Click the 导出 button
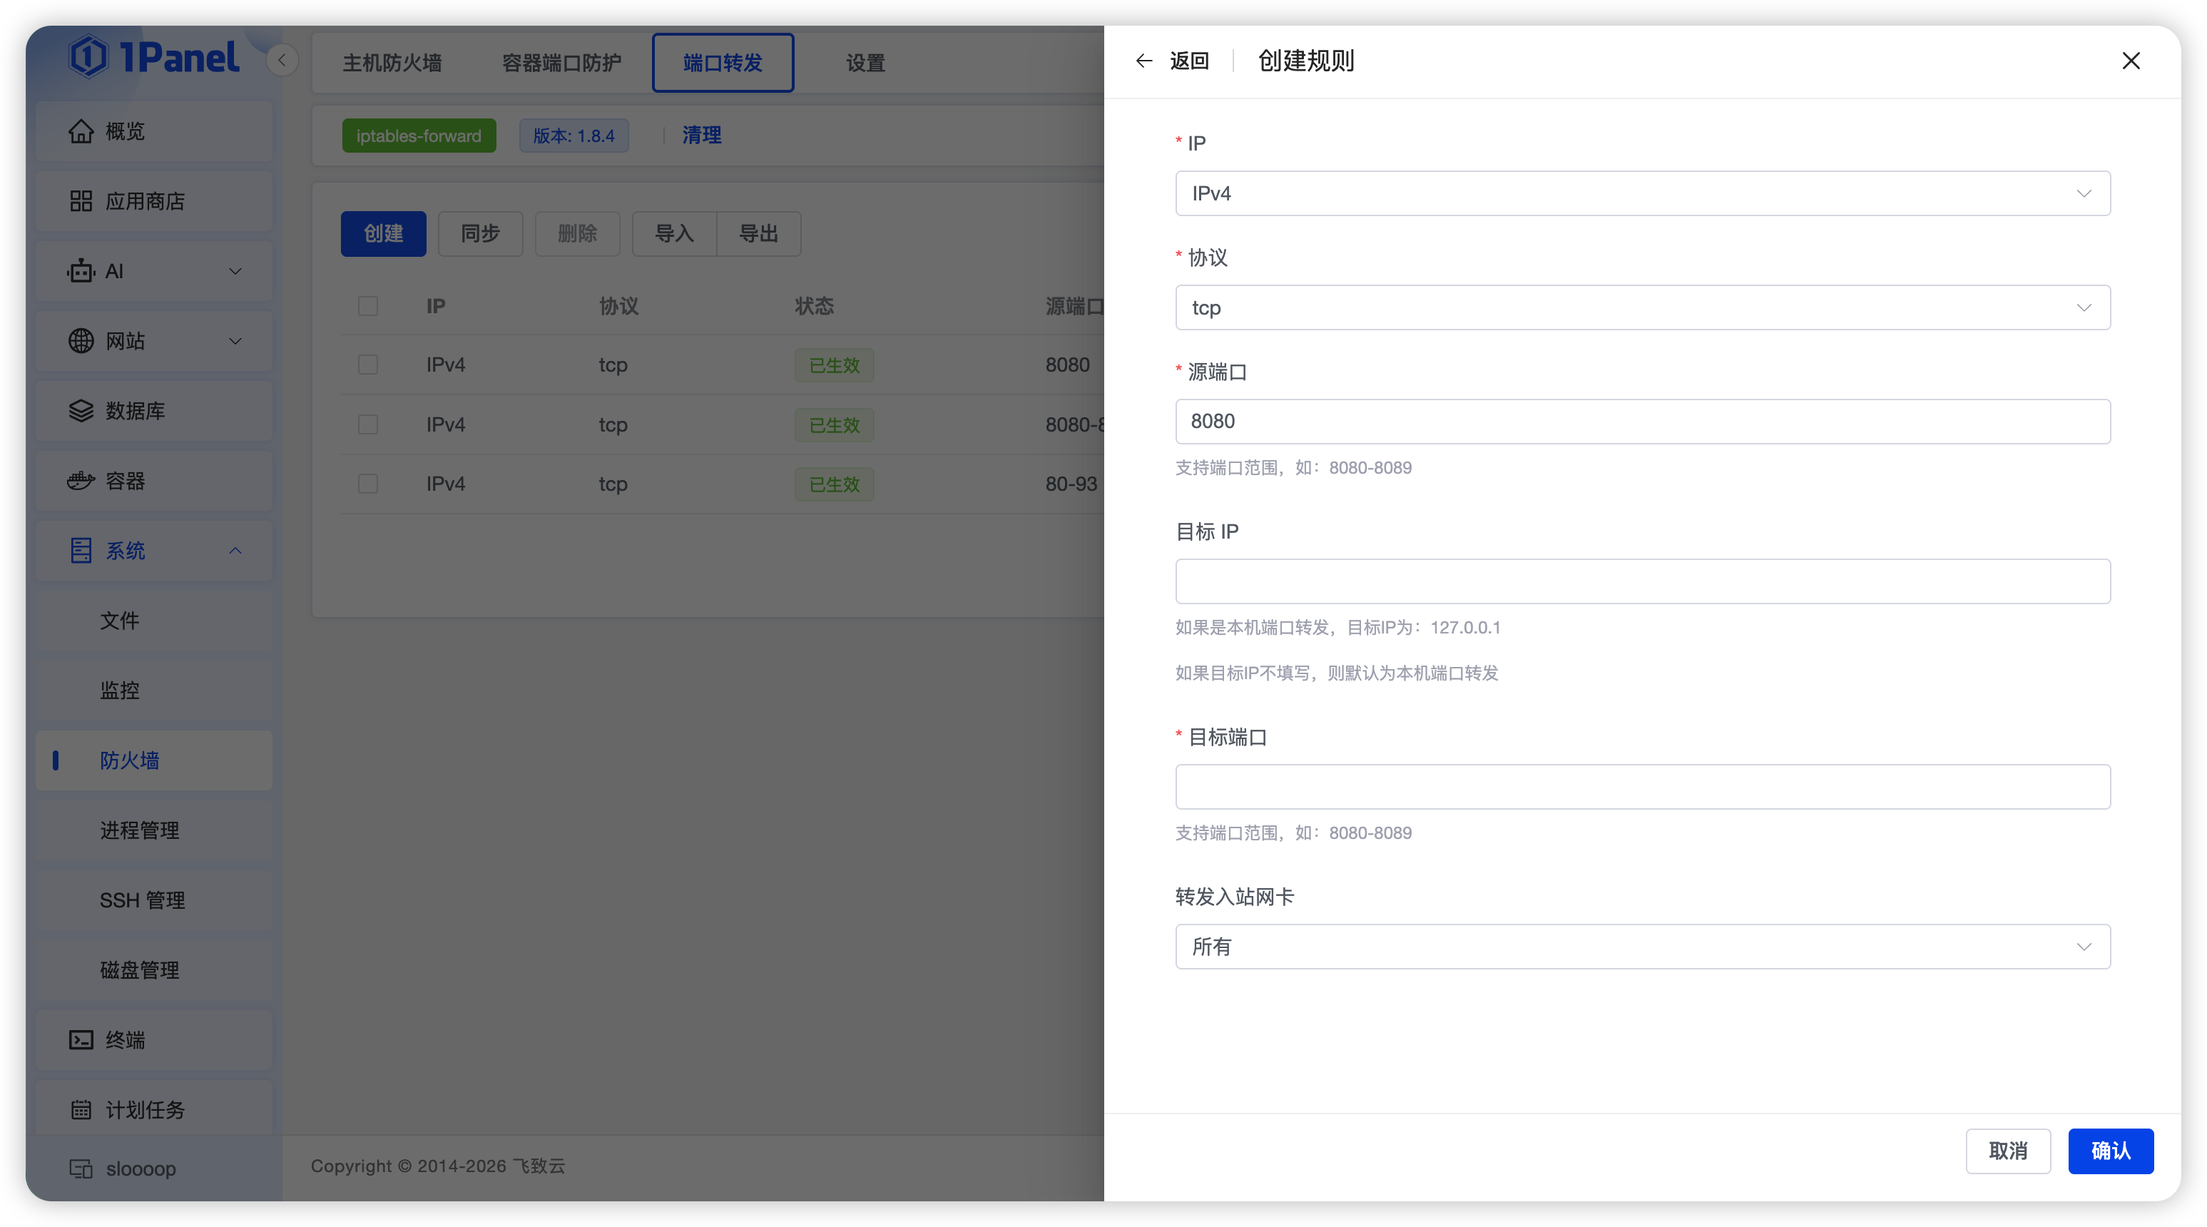This screenshot has width=2207, height=1227. click(758, 234)
